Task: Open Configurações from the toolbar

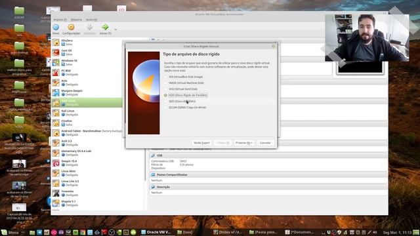Action: pos(72,29)
